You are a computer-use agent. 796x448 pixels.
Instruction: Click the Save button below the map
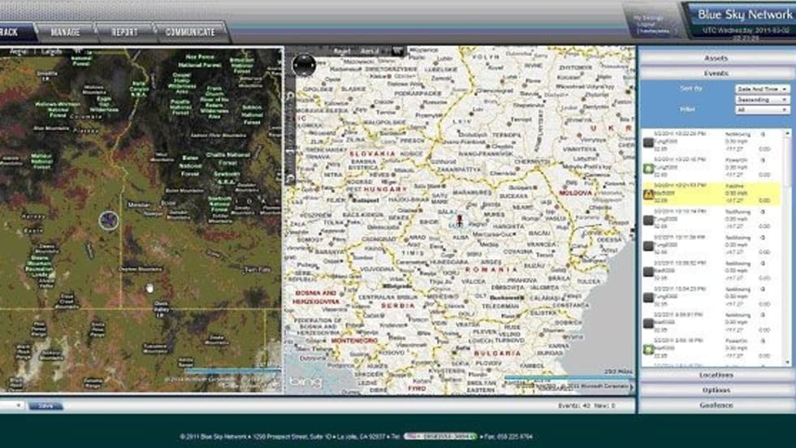tap(45, 406)
